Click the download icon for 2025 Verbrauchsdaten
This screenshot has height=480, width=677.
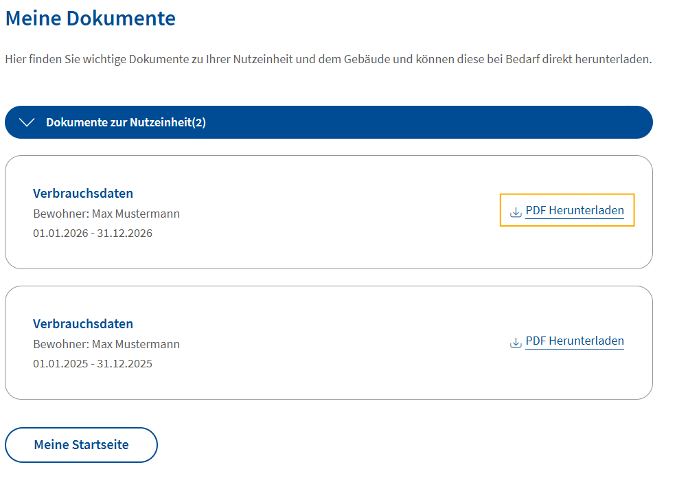coord(516,342)
